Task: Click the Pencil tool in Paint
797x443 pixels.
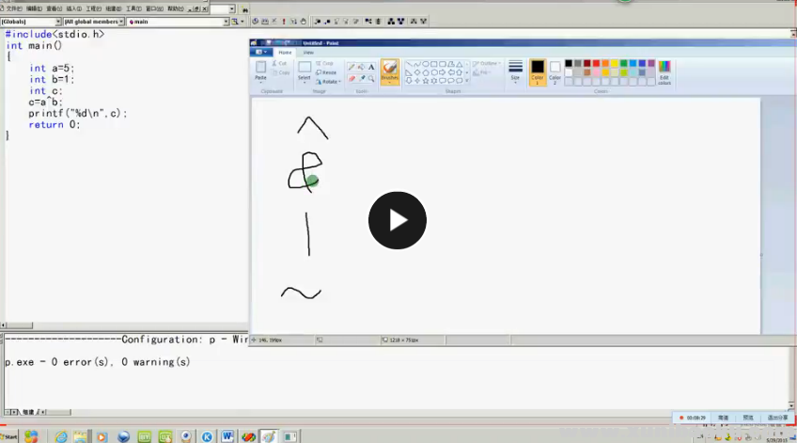Action: (x=352, y=67)
